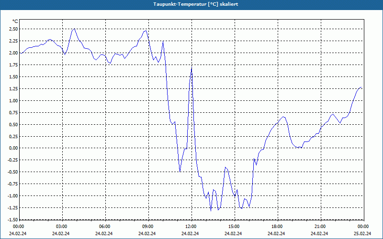Click the minus 1,25 y-axis label
This screenshot has width=383, height=239.
coord(13,208)
